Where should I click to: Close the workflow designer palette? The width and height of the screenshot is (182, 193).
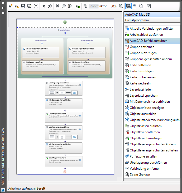pos(3,3)
